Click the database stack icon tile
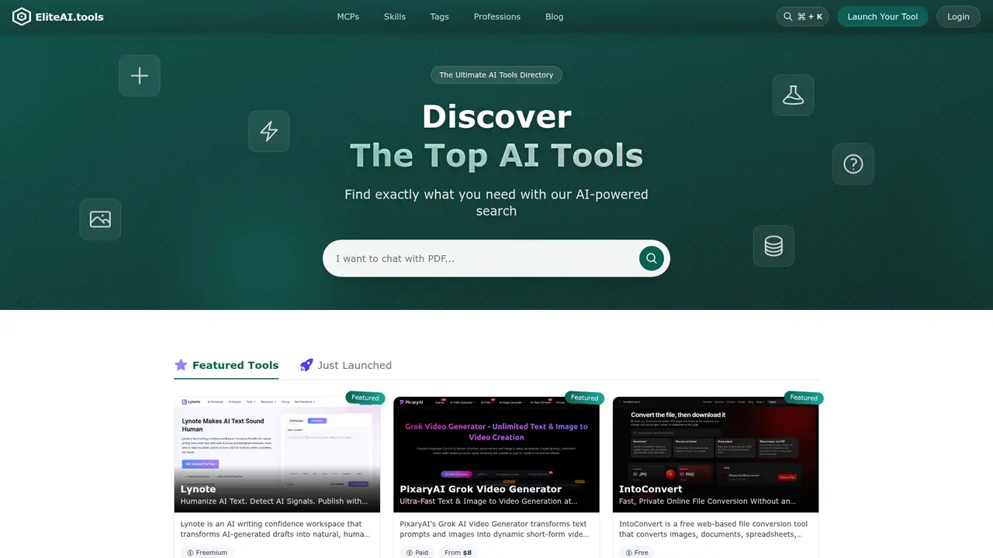The height and width of the screenshot is (558, 993). 773,246
